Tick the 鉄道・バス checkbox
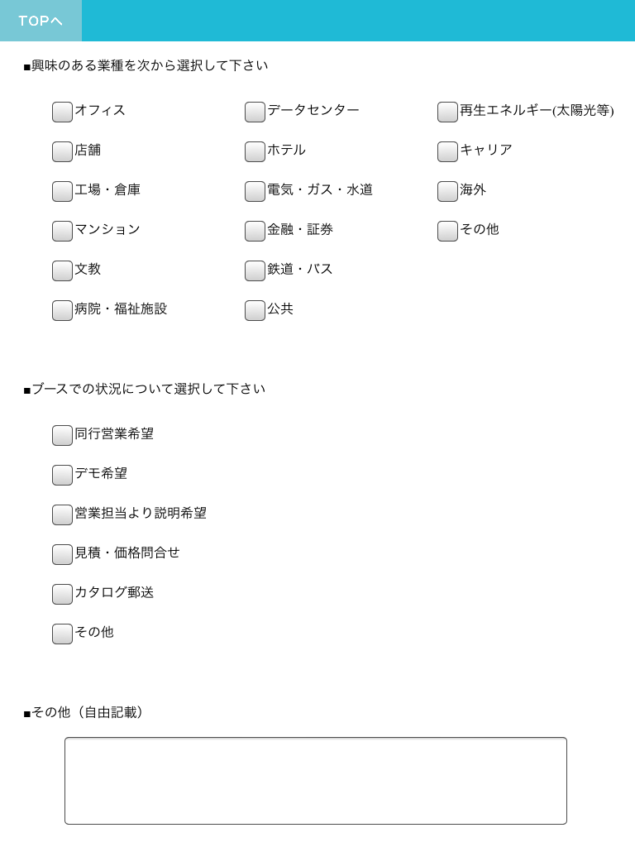The width and height of the screenshot is (635, 847). (255, 270)
